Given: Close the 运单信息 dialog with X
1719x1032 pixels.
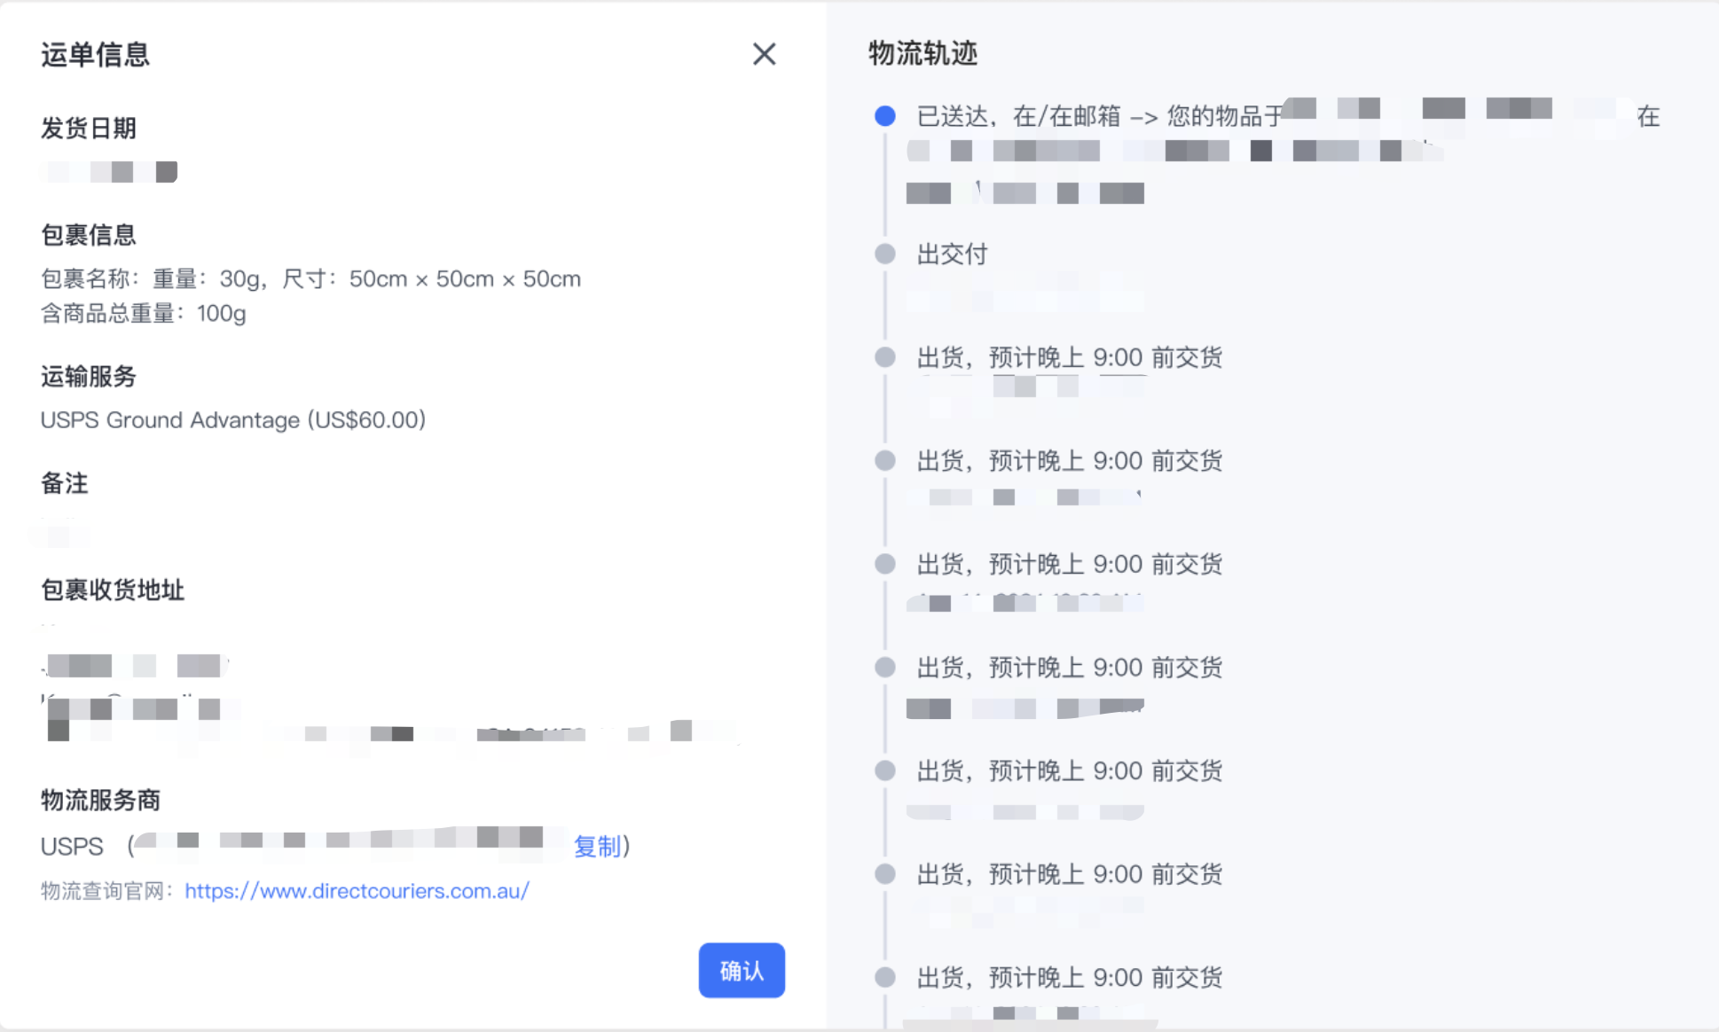Looking at the screenshot, I should tap(764, 54).
